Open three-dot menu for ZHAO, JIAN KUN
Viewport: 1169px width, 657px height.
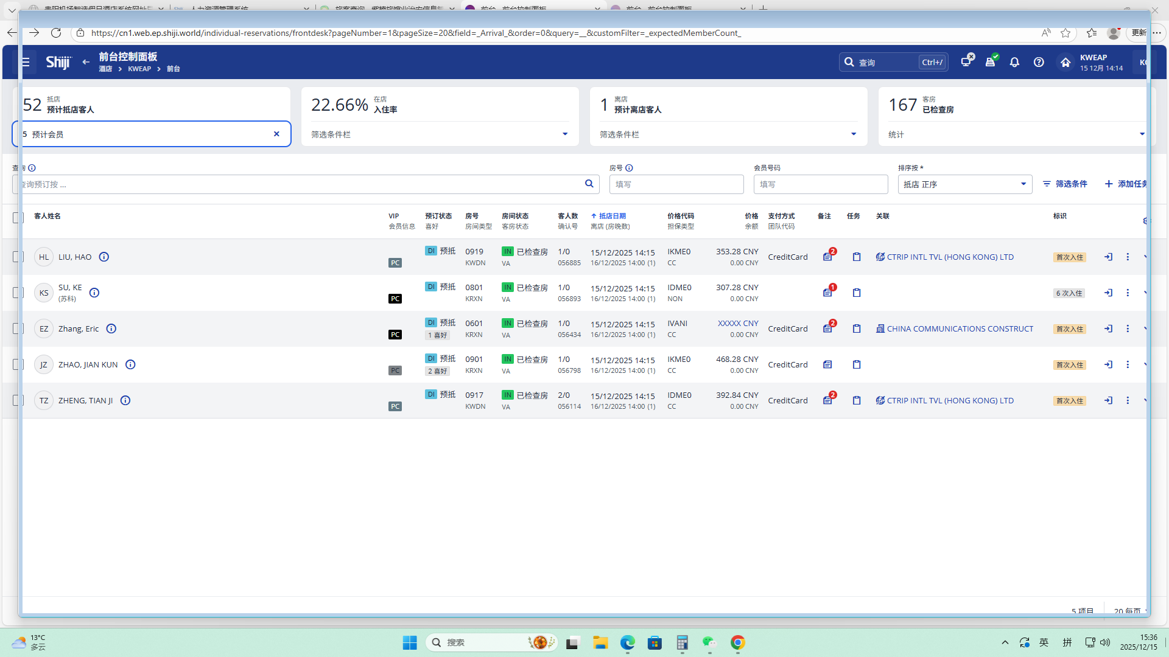[x=1128, y=364]
